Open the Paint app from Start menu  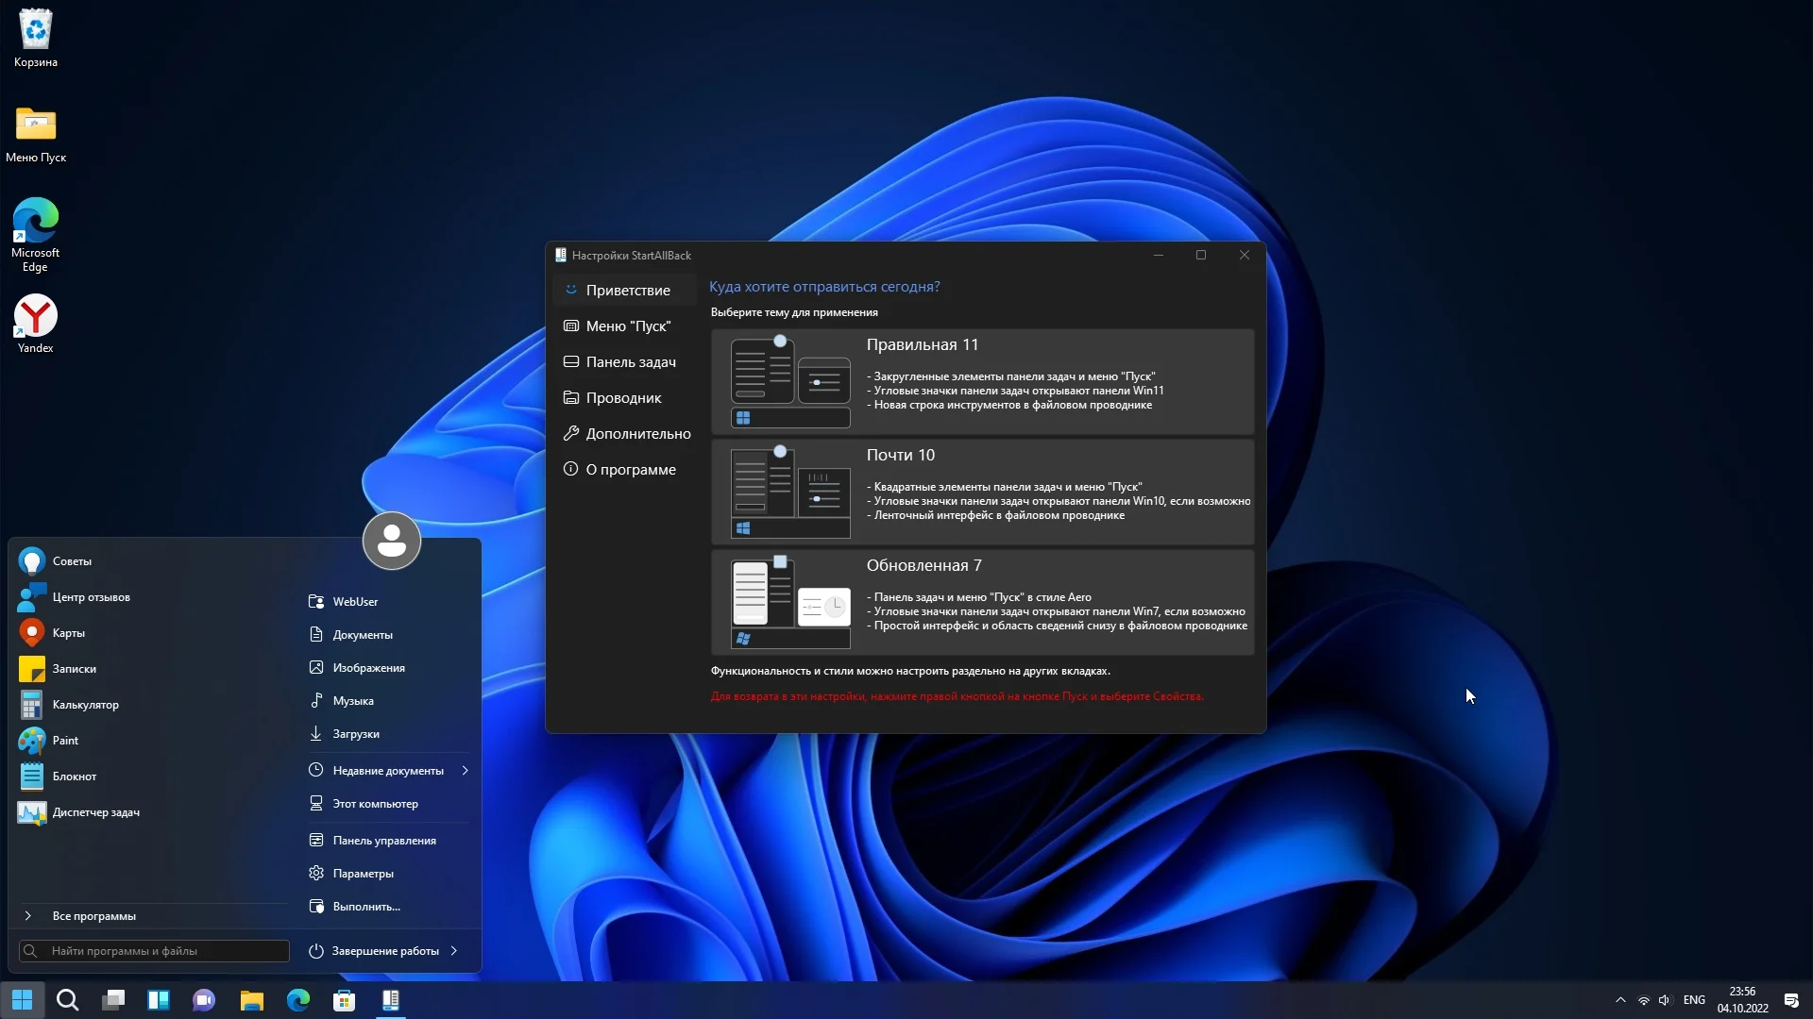click(x=64, y=741)
